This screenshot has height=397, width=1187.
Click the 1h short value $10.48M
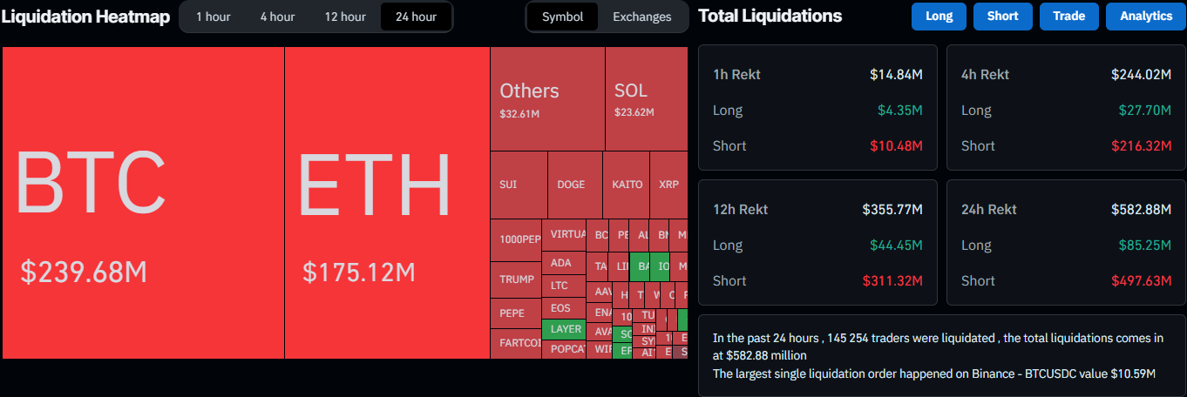[x=896, y=146]
